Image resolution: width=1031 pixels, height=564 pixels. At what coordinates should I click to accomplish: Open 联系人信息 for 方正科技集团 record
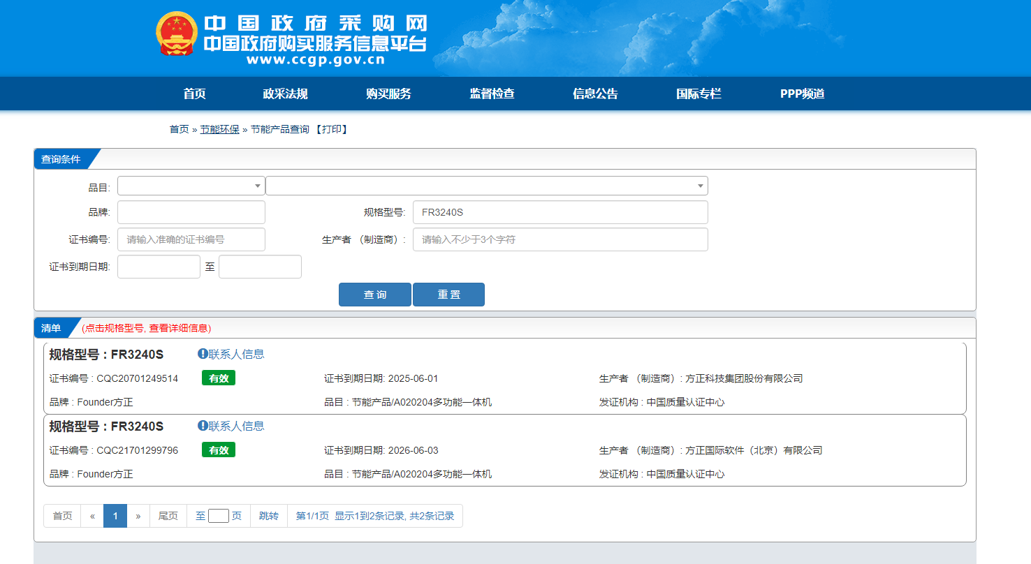tap(236, 354)
